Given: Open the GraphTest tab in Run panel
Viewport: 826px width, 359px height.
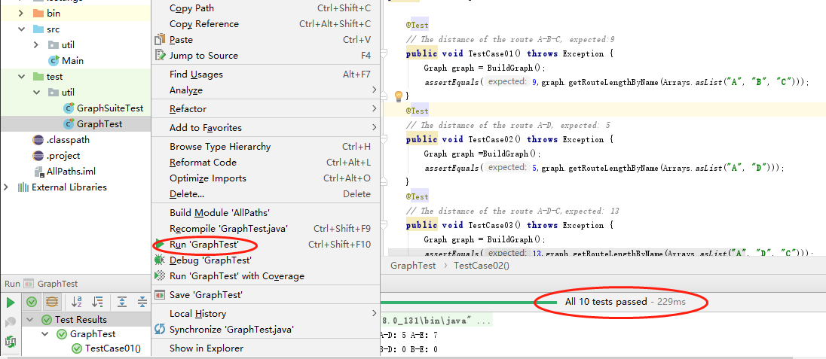Looking at the screenshot, I should pyautogui.click(x=57, y=284).
